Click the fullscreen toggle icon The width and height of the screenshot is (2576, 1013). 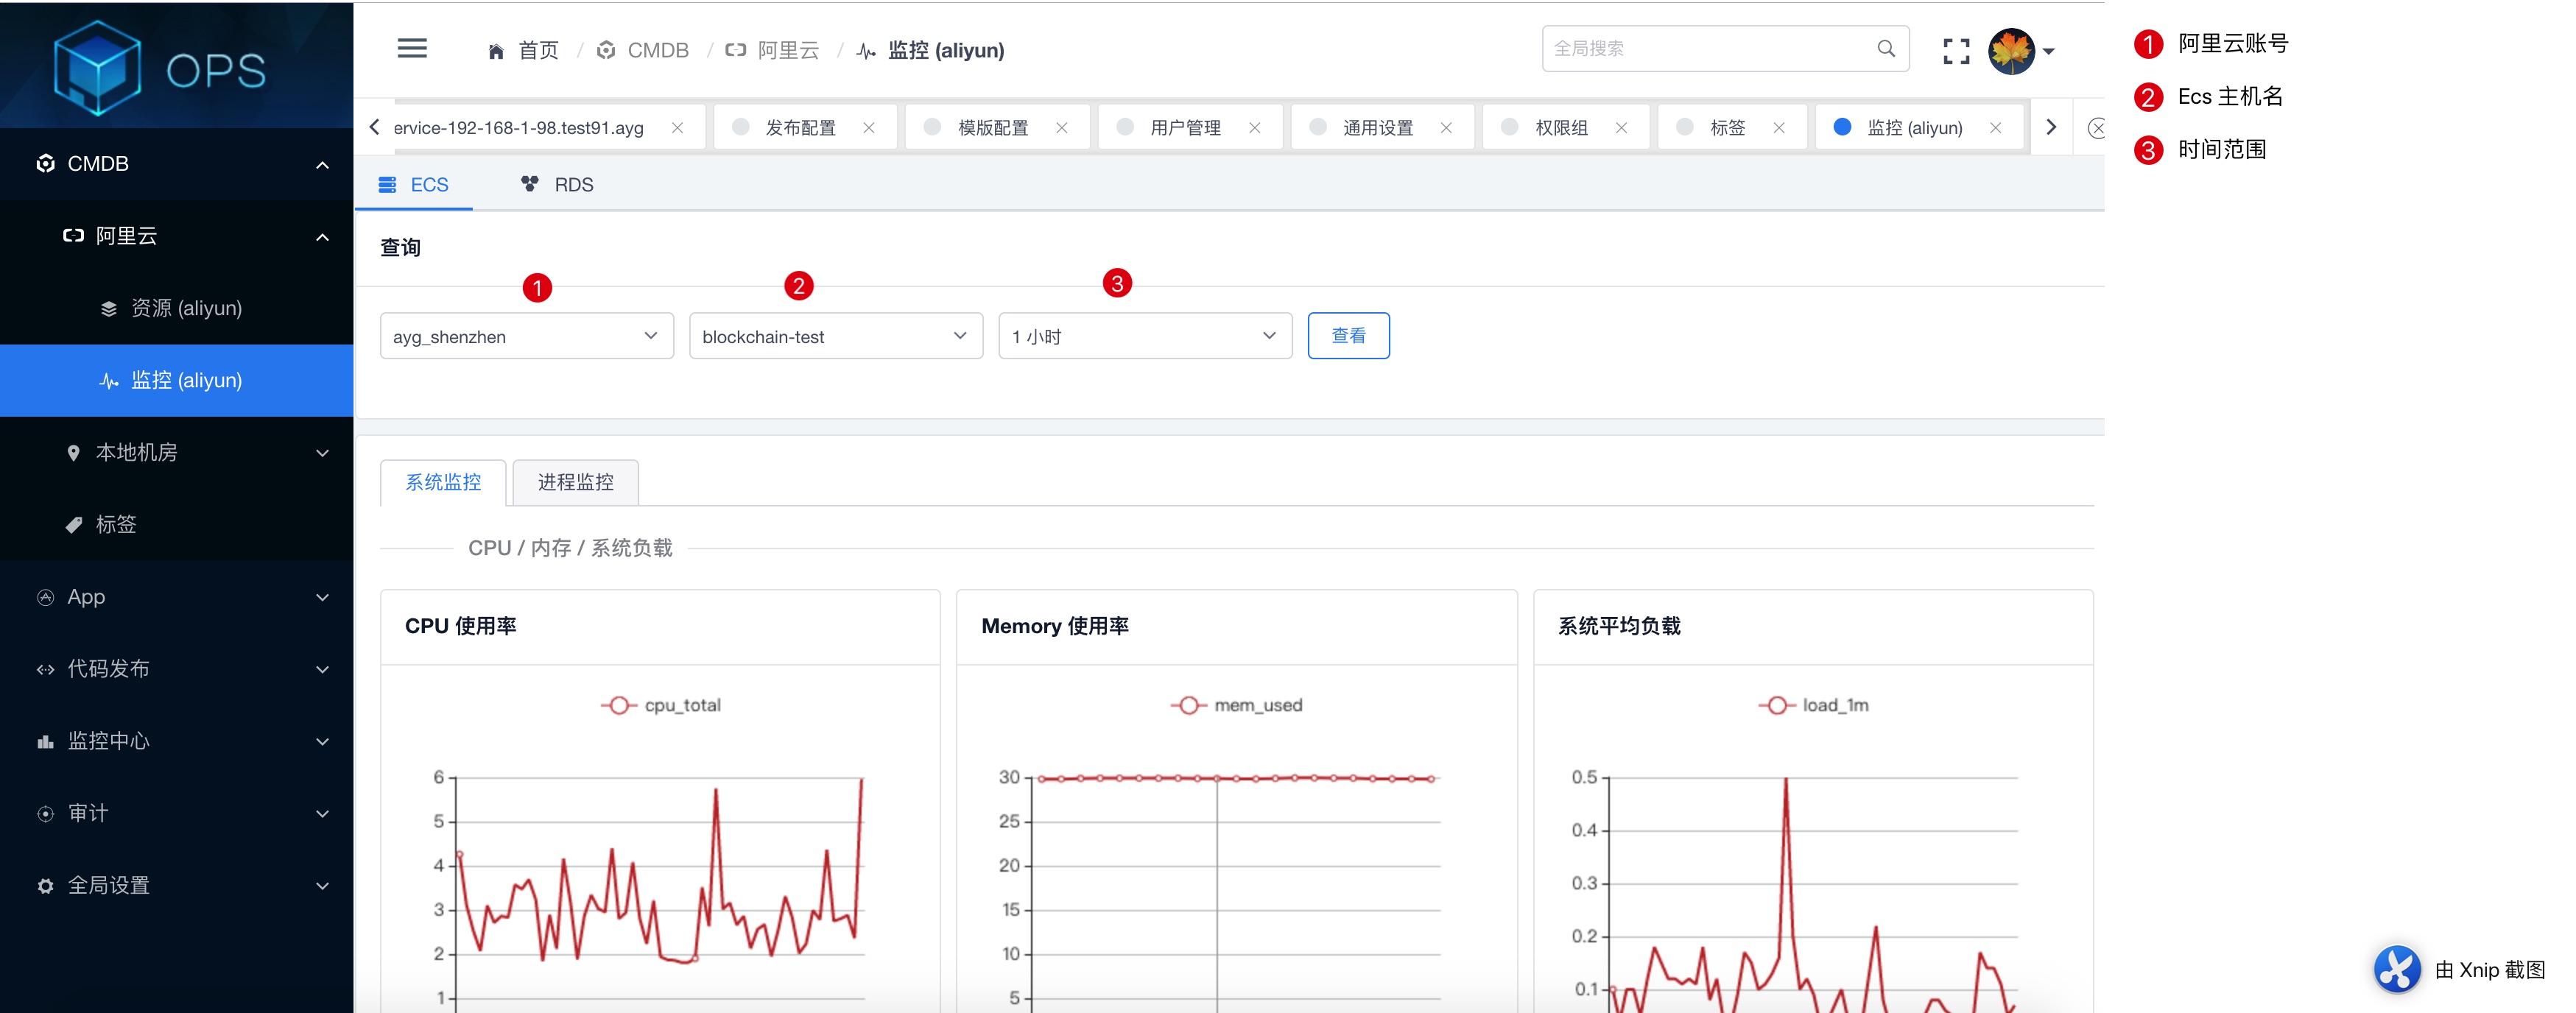click(1955, 50)
